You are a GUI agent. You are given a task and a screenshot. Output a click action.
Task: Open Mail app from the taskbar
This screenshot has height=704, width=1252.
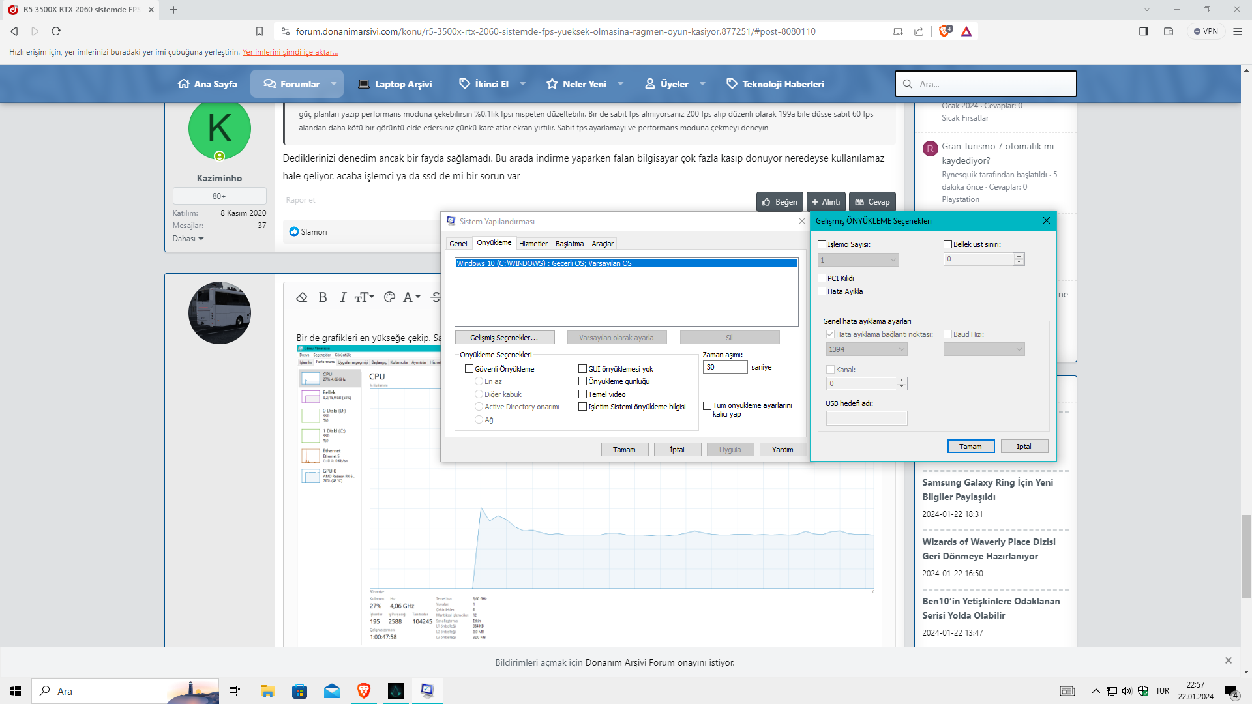click(x=331, y=691)
